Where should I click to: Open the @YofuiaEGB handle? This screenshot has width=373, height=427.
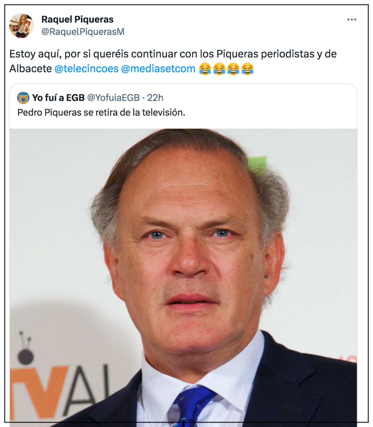pyautogui.click(x=113, y=98)
